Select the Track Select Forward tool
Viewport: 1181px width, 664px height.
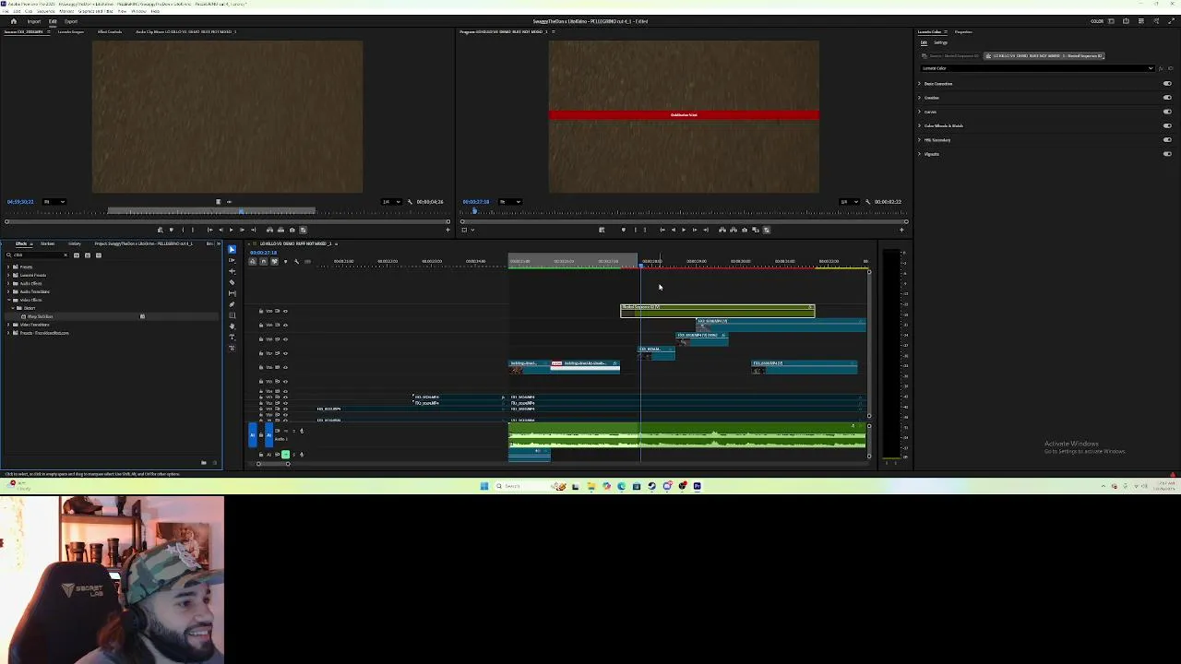(x=232, y=260)
